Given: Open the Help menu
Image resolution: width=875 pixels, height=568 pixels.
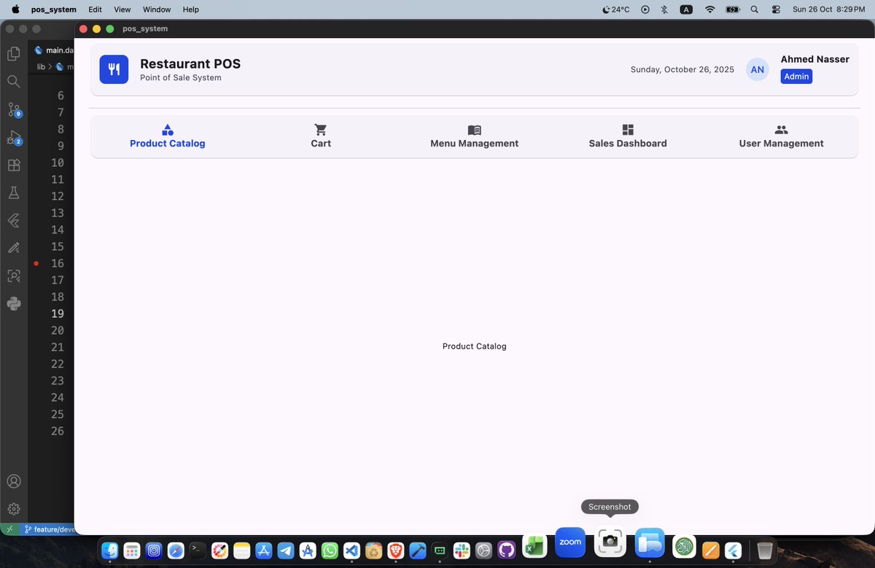Looking at the screenshot, I should click(x=190, y=9).
